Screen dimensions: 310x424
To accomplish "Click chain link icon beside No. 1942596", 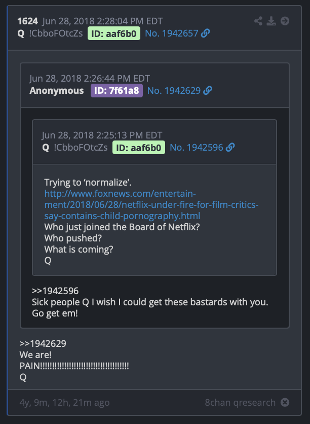I will [x=230, y=148].
